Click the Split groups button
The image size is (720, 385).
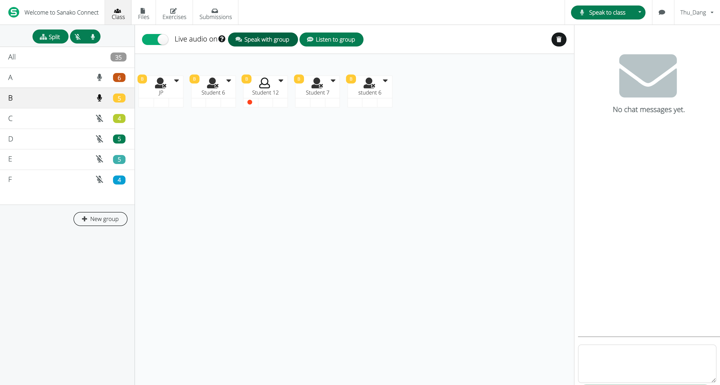[50, 37]
